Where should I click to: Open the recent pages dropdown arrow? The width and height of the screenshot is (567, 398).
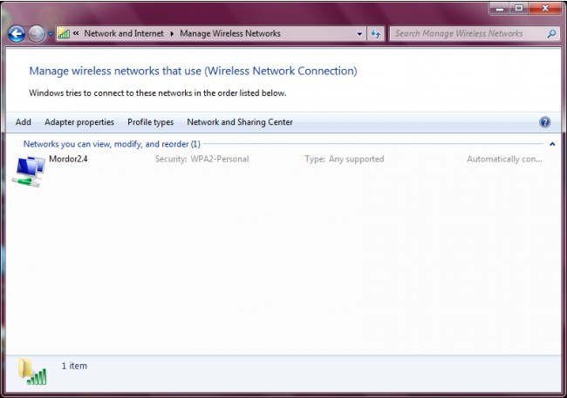click(x=51, y=34)
